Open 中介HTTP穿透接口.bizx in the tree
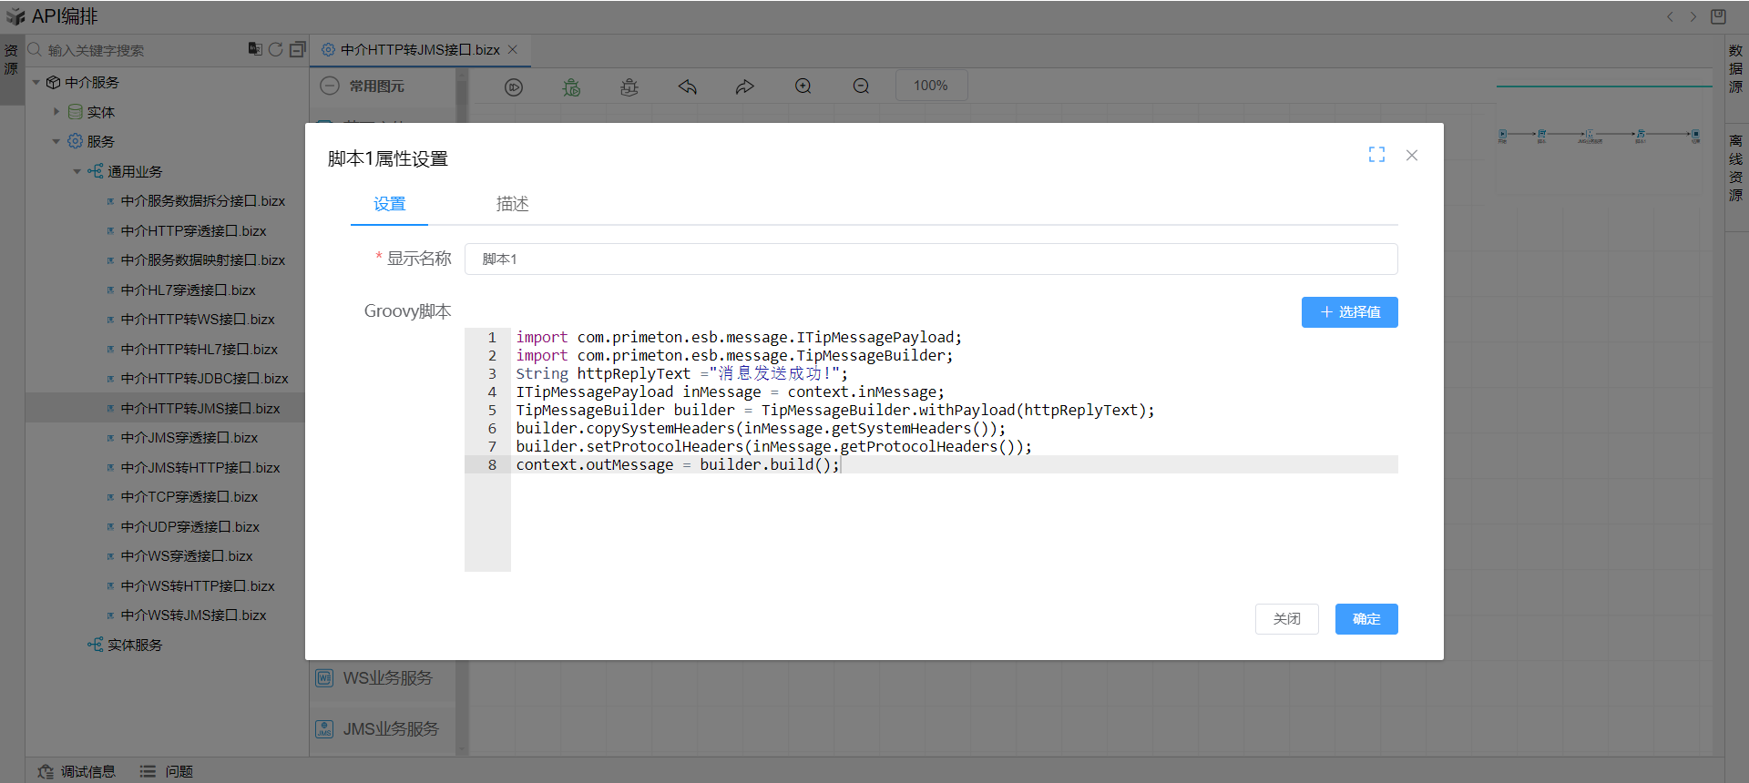The image size is (1749, 783). tap(193, 231)
